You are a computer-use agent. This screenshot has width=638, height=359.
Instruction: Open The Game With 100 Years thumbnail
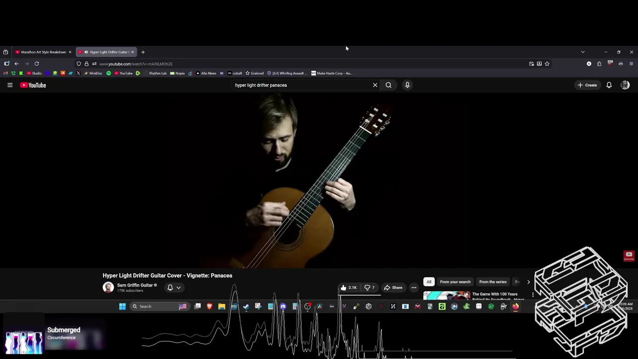pyautogui.click(x=446, y=295)
